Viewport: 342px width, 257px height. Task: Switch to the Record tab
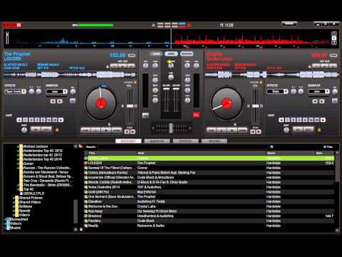coord(214,141)
